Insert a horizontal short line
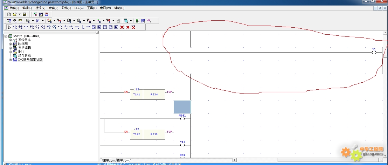Screen dimensions: 388x165 click(x=77, y=27)
